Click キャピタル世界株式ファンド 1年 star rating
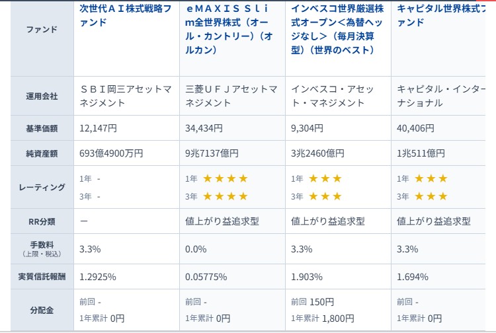Screen dimensions: 496x333 click(431, 178)
